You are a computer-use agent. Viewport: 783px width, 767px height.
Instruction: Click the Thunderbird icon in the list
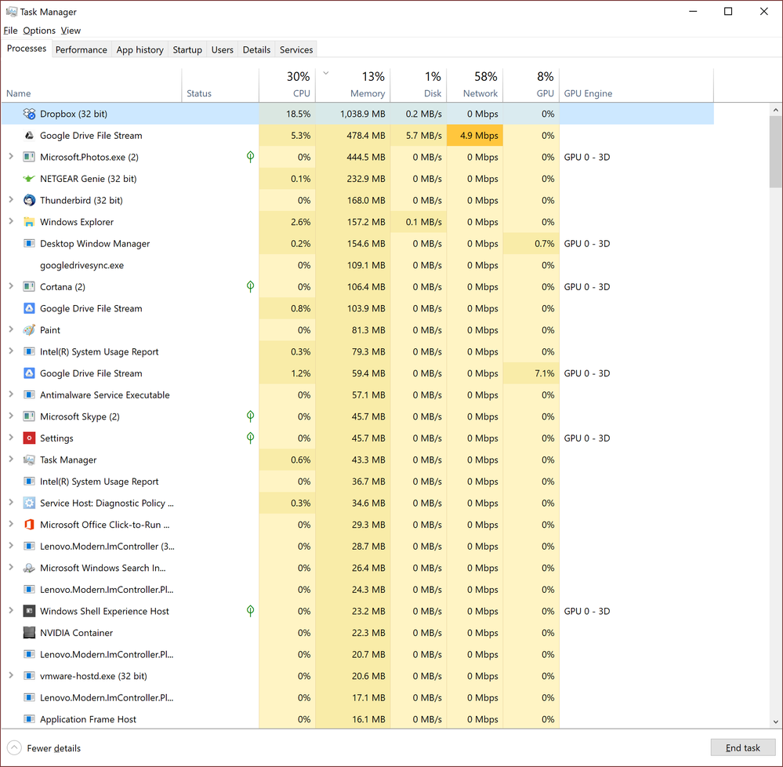(29, 201)
